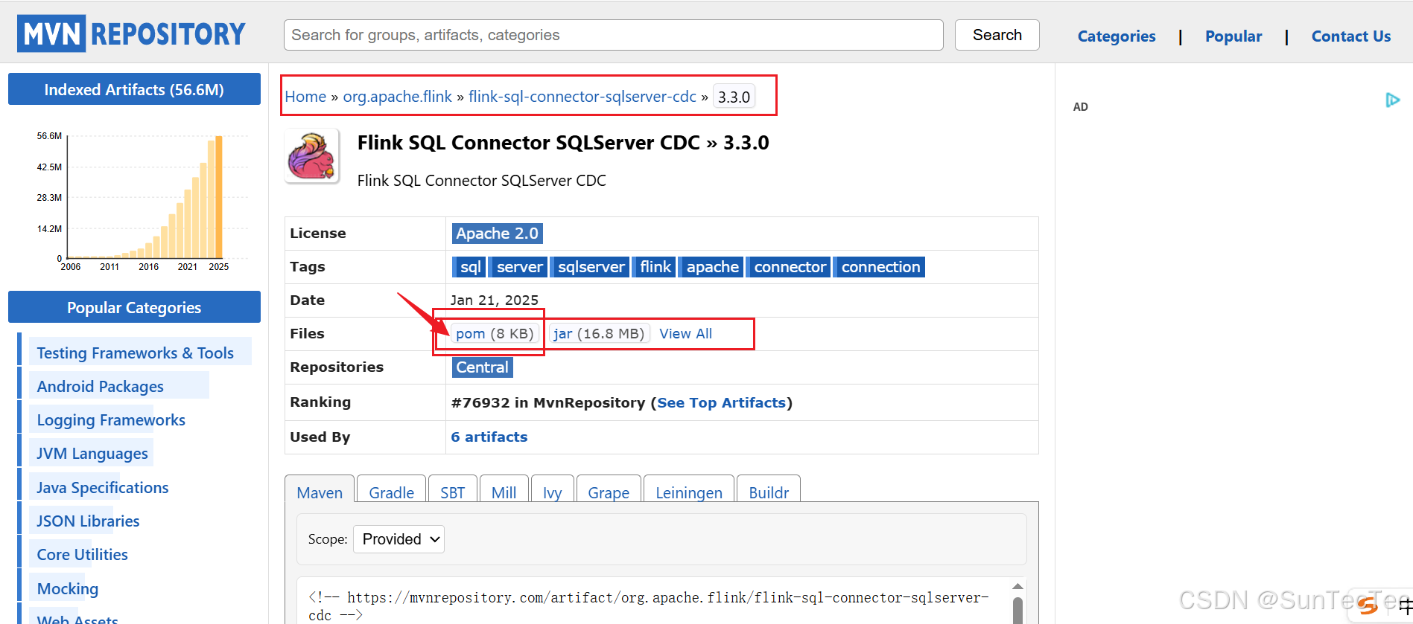Download the jar (16.8 MB) file

(x=599, y=334)
